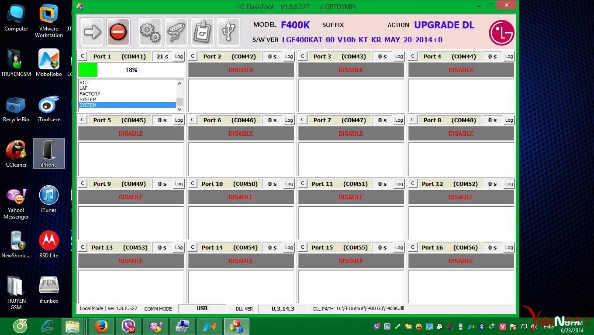
Task: Click the DISABLE status of Port 2
Action: pyautogui.click(x=241, y=70)
